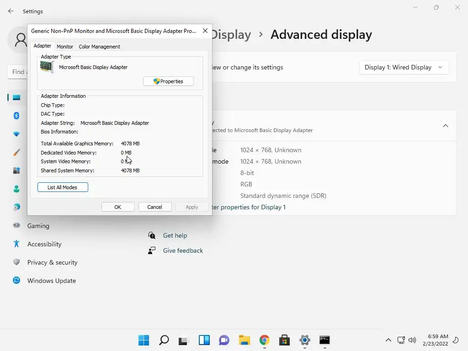This screenshot has width=468, height=351.
Task: Open the Give feedback link
Action: [183, 251]
